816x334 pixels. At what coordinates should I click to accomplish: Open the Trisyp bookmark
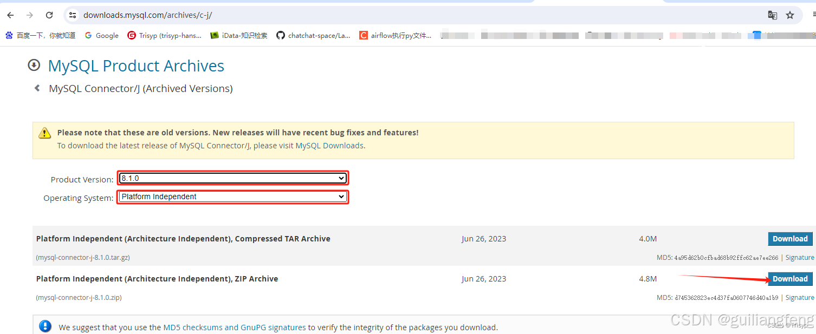(x=164, y=35)
